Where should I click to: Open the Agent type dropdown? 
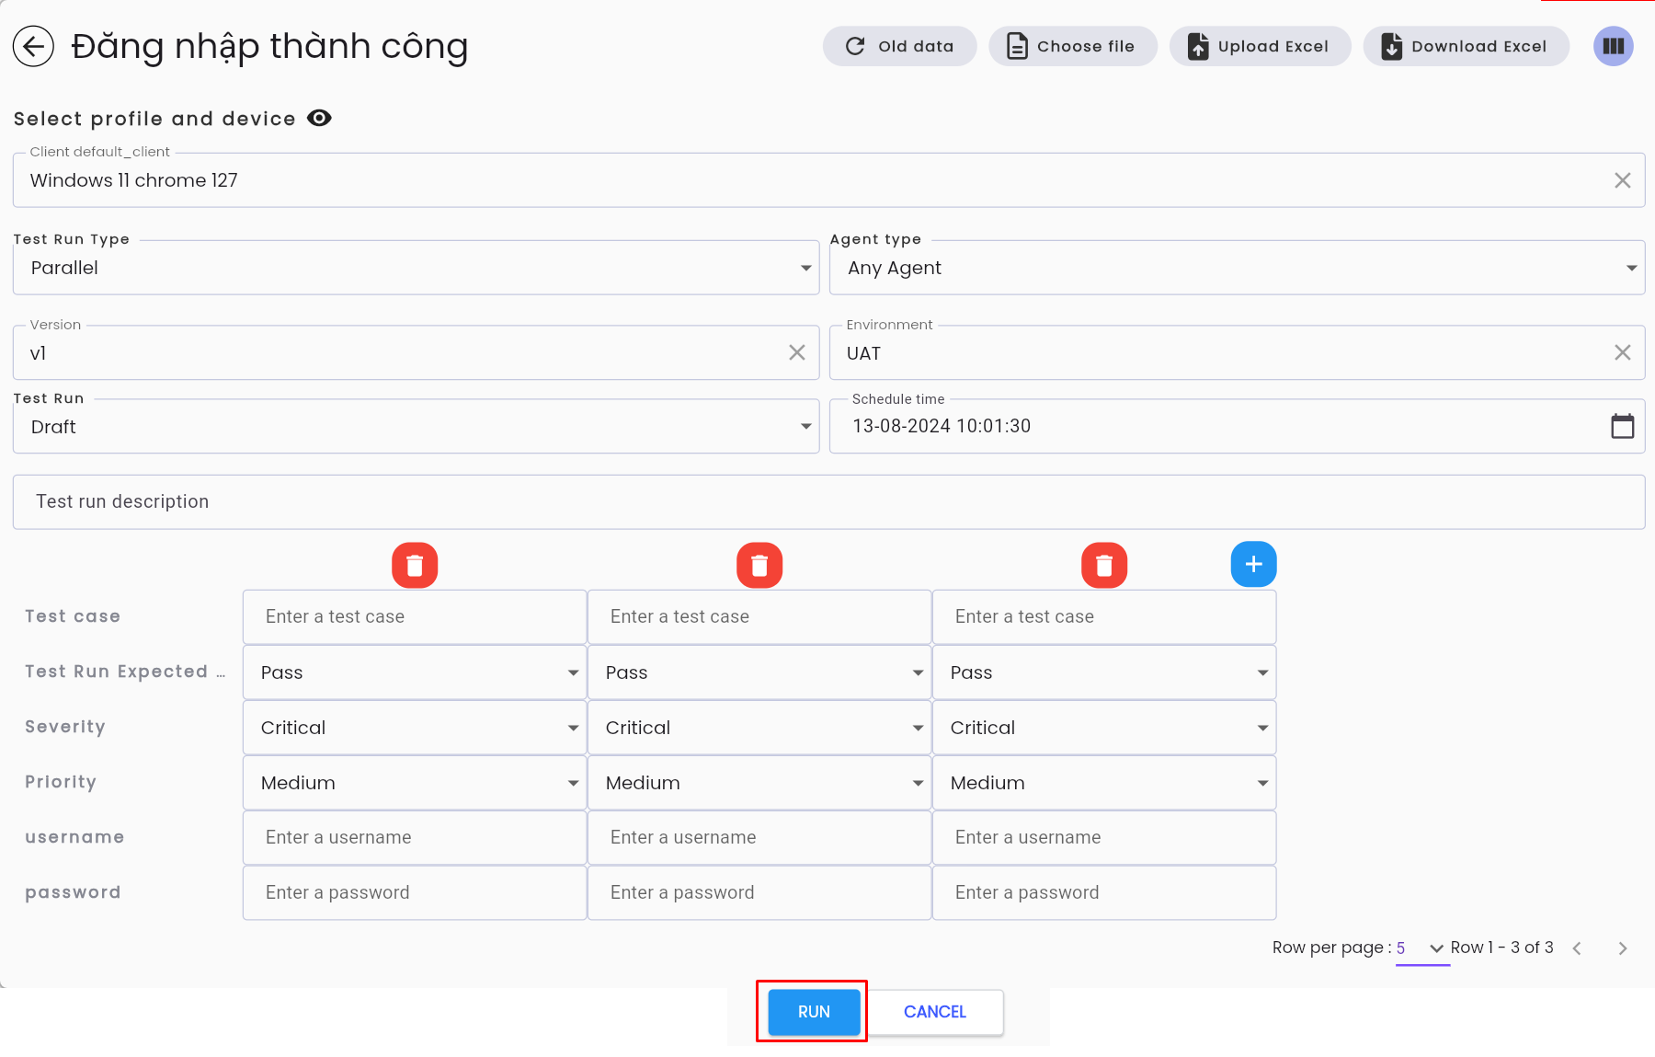point(1237,268)
